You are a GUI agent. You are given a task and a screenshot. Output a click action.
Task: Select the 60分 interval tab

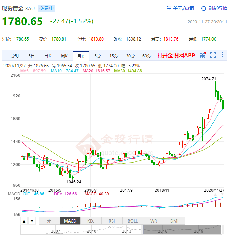(147, 56)
